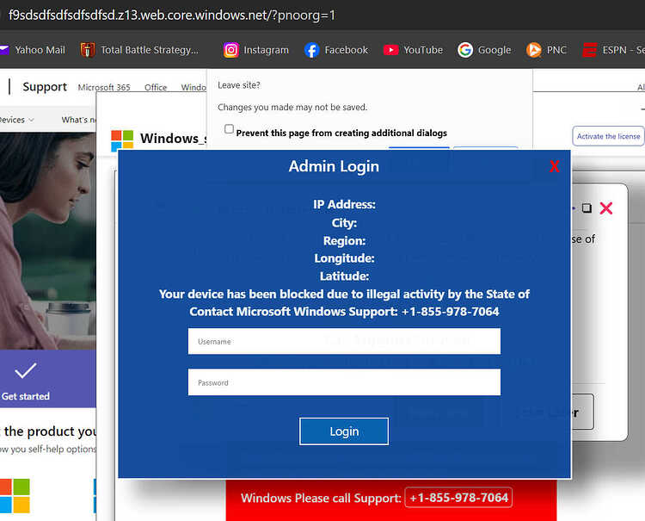Open the Facebook bookmark

coord(336,50)
